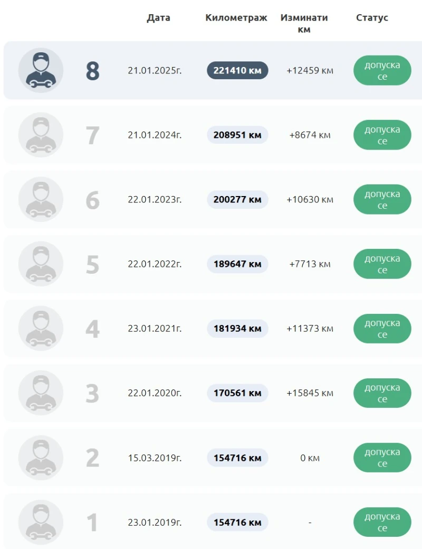The width and height of the screenshot is (422, 549).
Task: Click the mechanic icon in row 3
Action: 41,393
